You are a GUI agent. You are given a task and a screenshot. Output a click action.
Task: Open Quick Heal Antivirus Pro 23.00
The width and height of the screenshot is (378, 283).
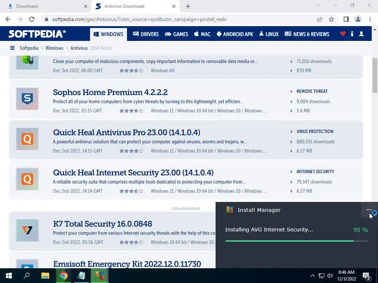point(127,132)
